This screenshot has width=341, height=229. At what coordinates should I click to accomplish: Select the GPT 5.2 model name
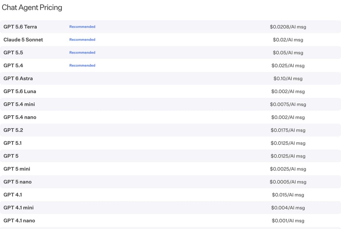click(13, 130)
